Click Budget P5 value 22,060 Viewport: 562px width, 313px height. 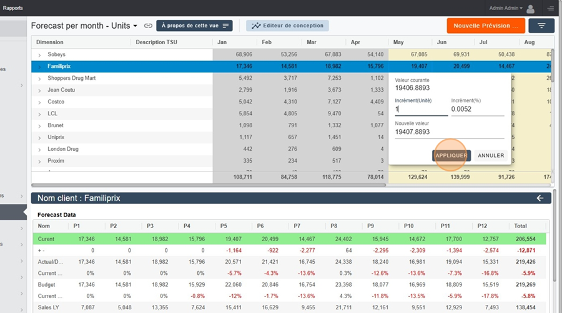234,285
